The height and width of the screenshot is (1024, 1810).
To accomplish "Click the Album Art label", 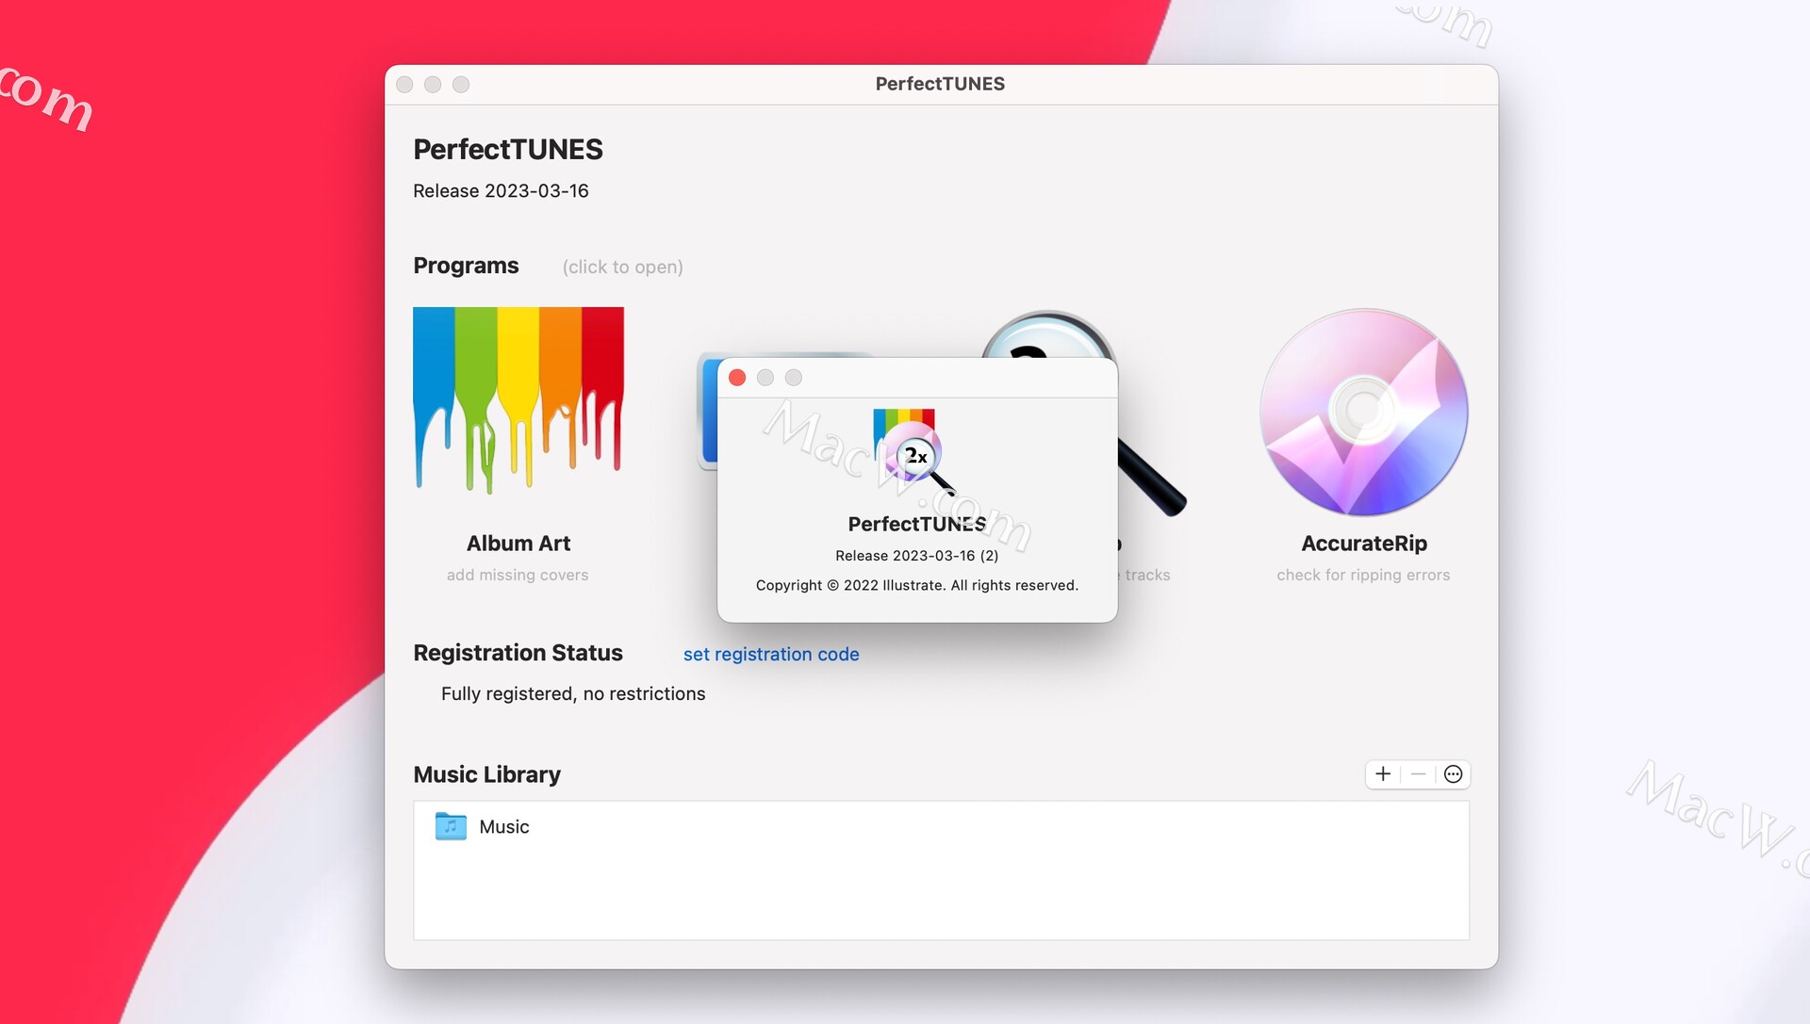I will tap(518, 544).
